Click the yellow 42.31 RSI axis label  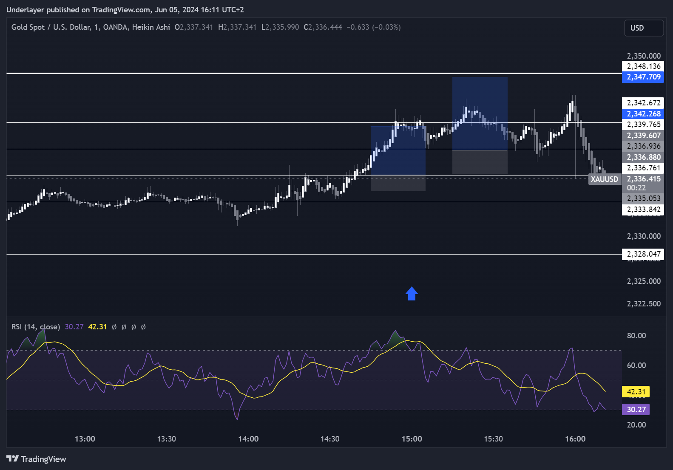point(636,392)
